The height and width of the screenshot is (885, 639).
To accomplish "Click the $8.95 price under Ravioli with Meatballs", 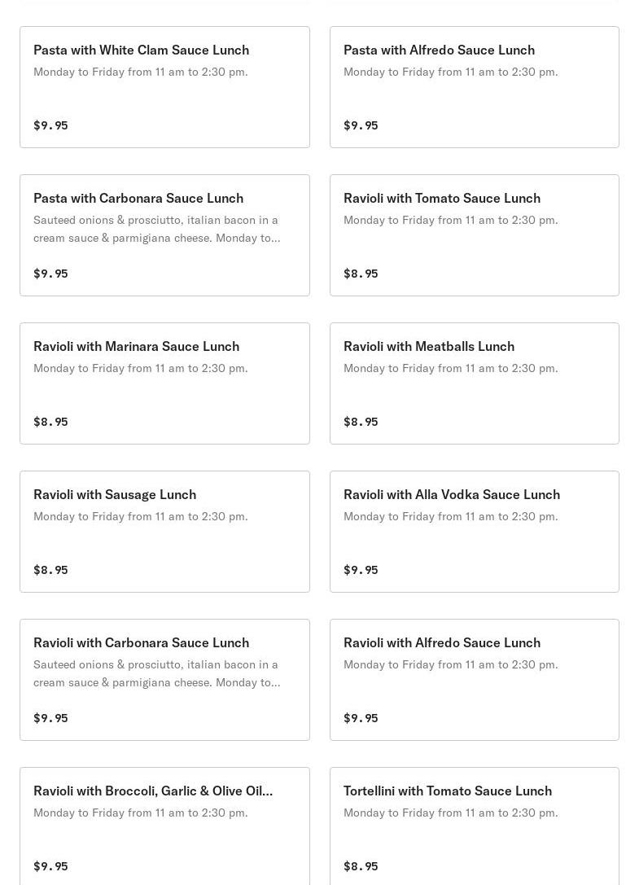I will (x=361, y=422).
